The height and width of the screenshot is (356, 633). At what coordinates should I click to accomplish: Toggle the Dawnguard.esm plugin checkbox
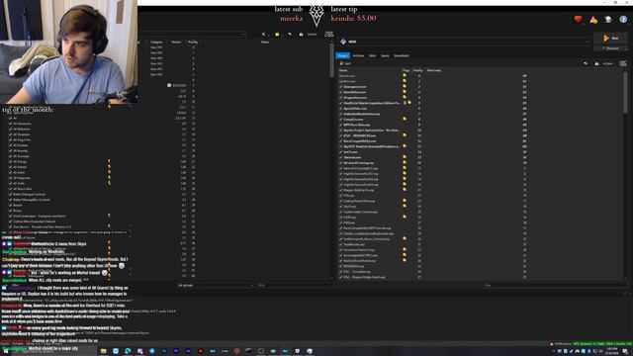tap(340, 87)
